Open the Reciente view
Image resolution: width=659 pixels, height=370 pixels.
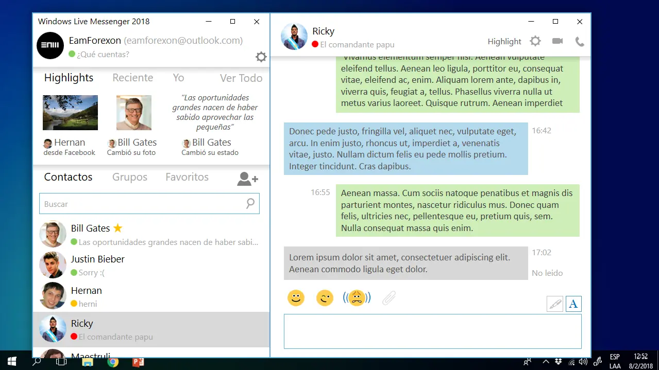(132, 78)
